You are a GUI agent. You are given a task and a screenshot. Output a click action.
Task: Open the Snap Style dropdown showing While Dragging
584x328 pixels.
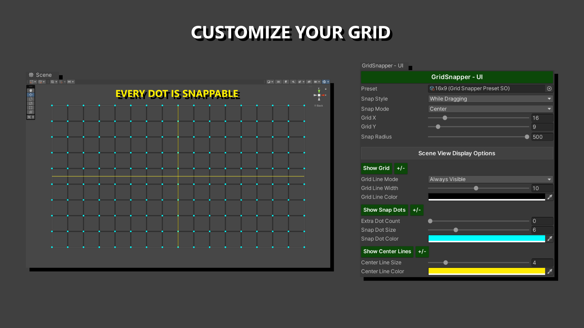pyautogui.click(x=490, y=99)
